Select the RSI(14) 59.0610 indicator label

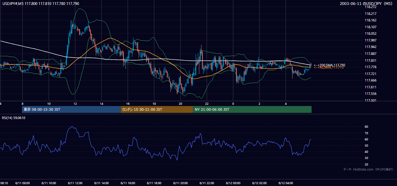click(x=13, y=118)
